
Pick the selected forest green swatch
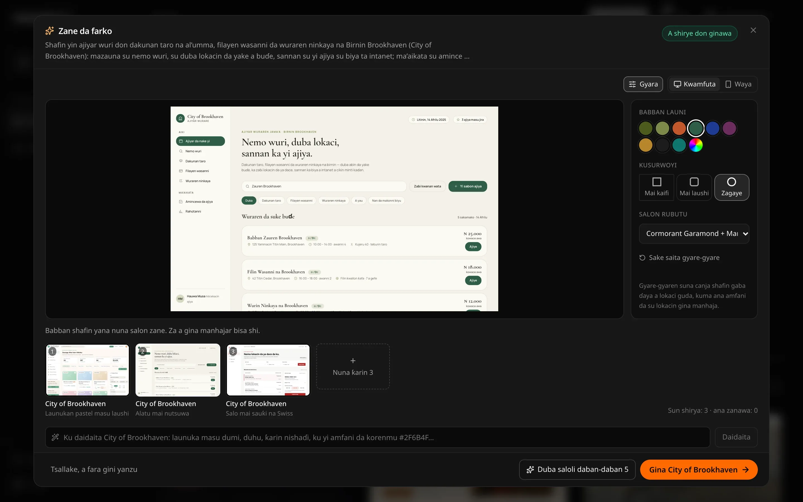point(696,129)
